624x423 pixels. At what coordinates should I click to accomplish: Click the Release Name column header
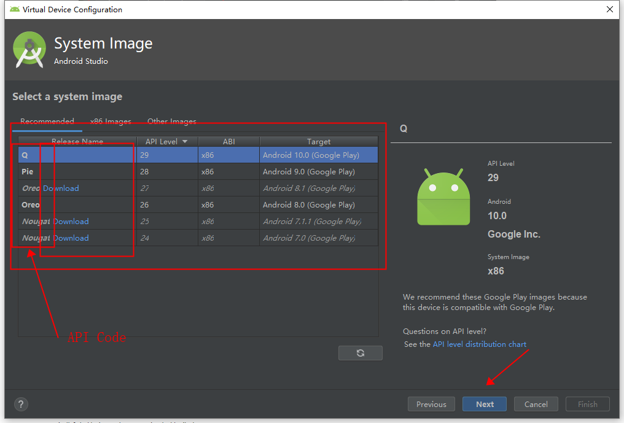tap(77, 142)
